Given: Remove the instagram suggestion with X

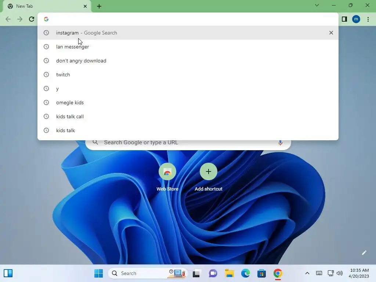Looking at the screenshot, I should pyautogui.click(x=331, y=33).
